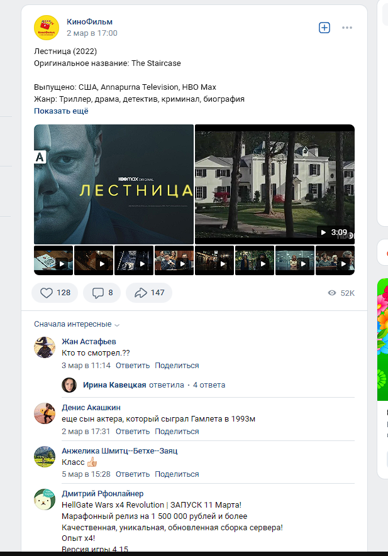This screenshot has height=556, width=388.
Task: Open Жан Астафьев's avatar
Action: point(45,347)
